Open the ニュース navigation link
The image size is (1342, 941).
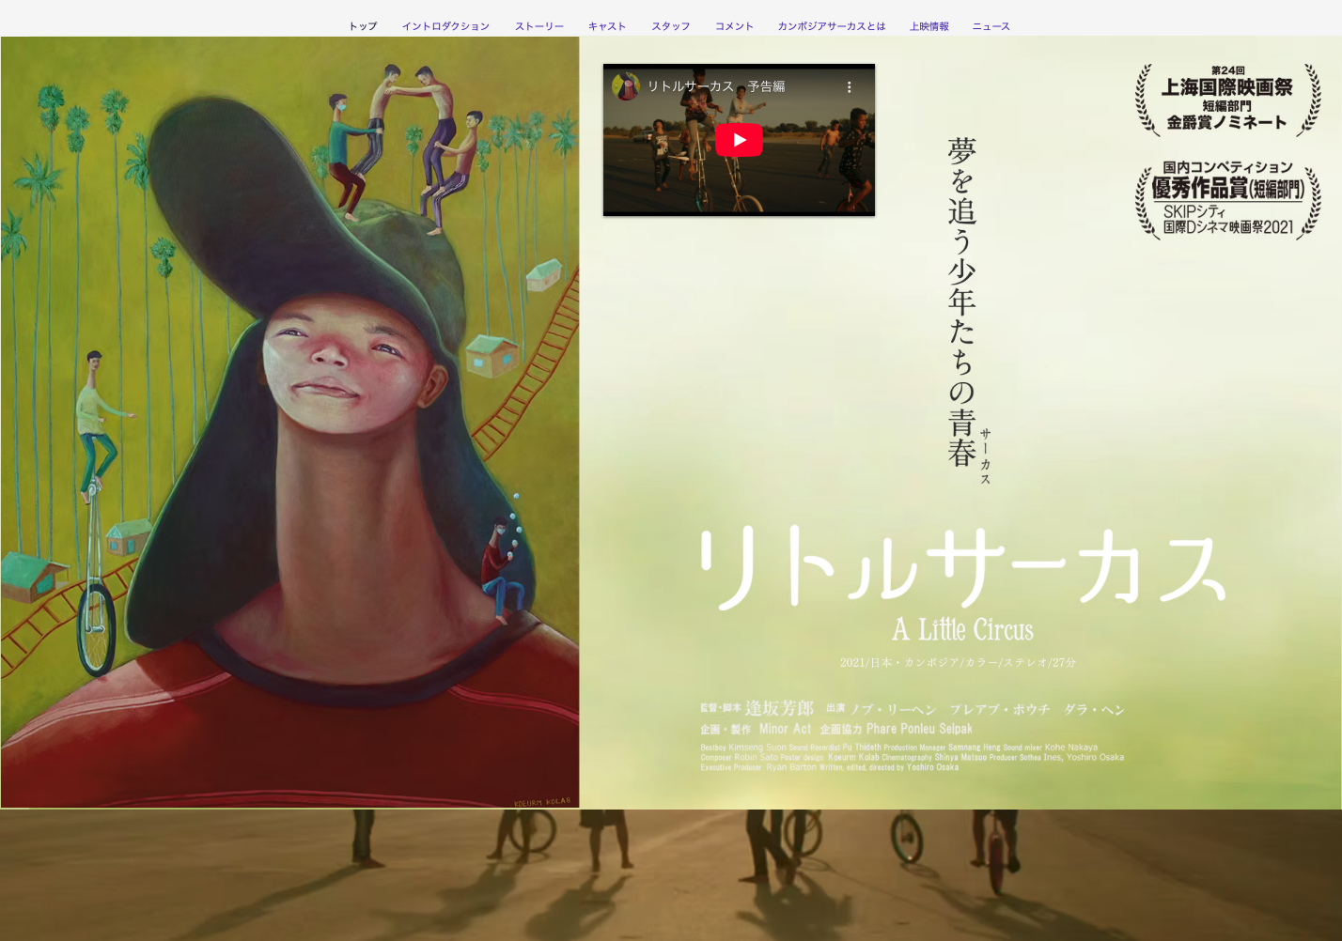(991, 26)
